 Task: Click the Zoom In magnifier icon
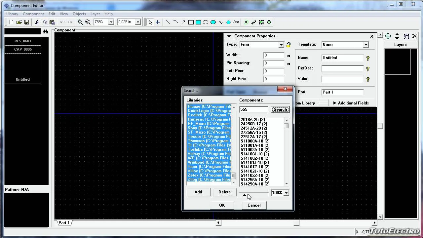80,22
